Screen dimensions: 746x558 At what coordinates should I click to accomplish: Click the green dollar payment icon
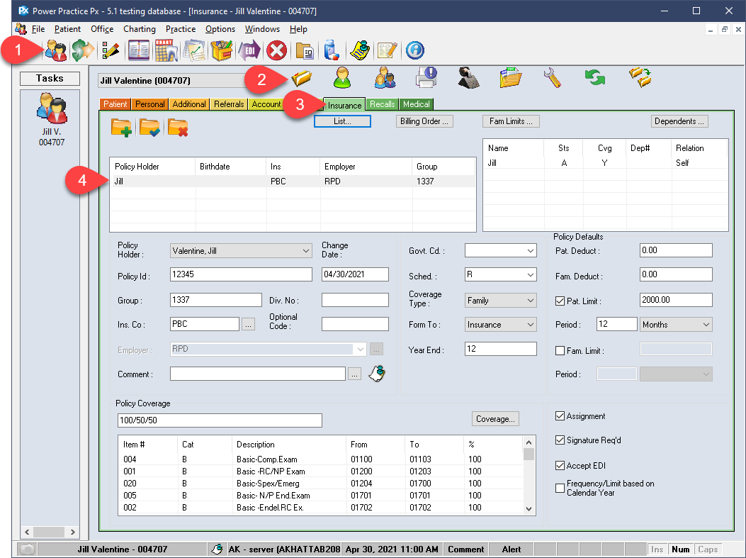(83, 50)
